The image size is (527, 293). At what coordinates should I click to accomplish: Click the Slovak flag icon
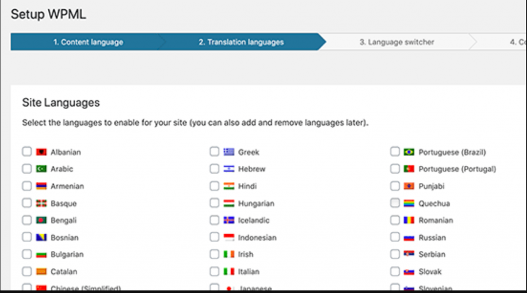click(x=409, y=271)
